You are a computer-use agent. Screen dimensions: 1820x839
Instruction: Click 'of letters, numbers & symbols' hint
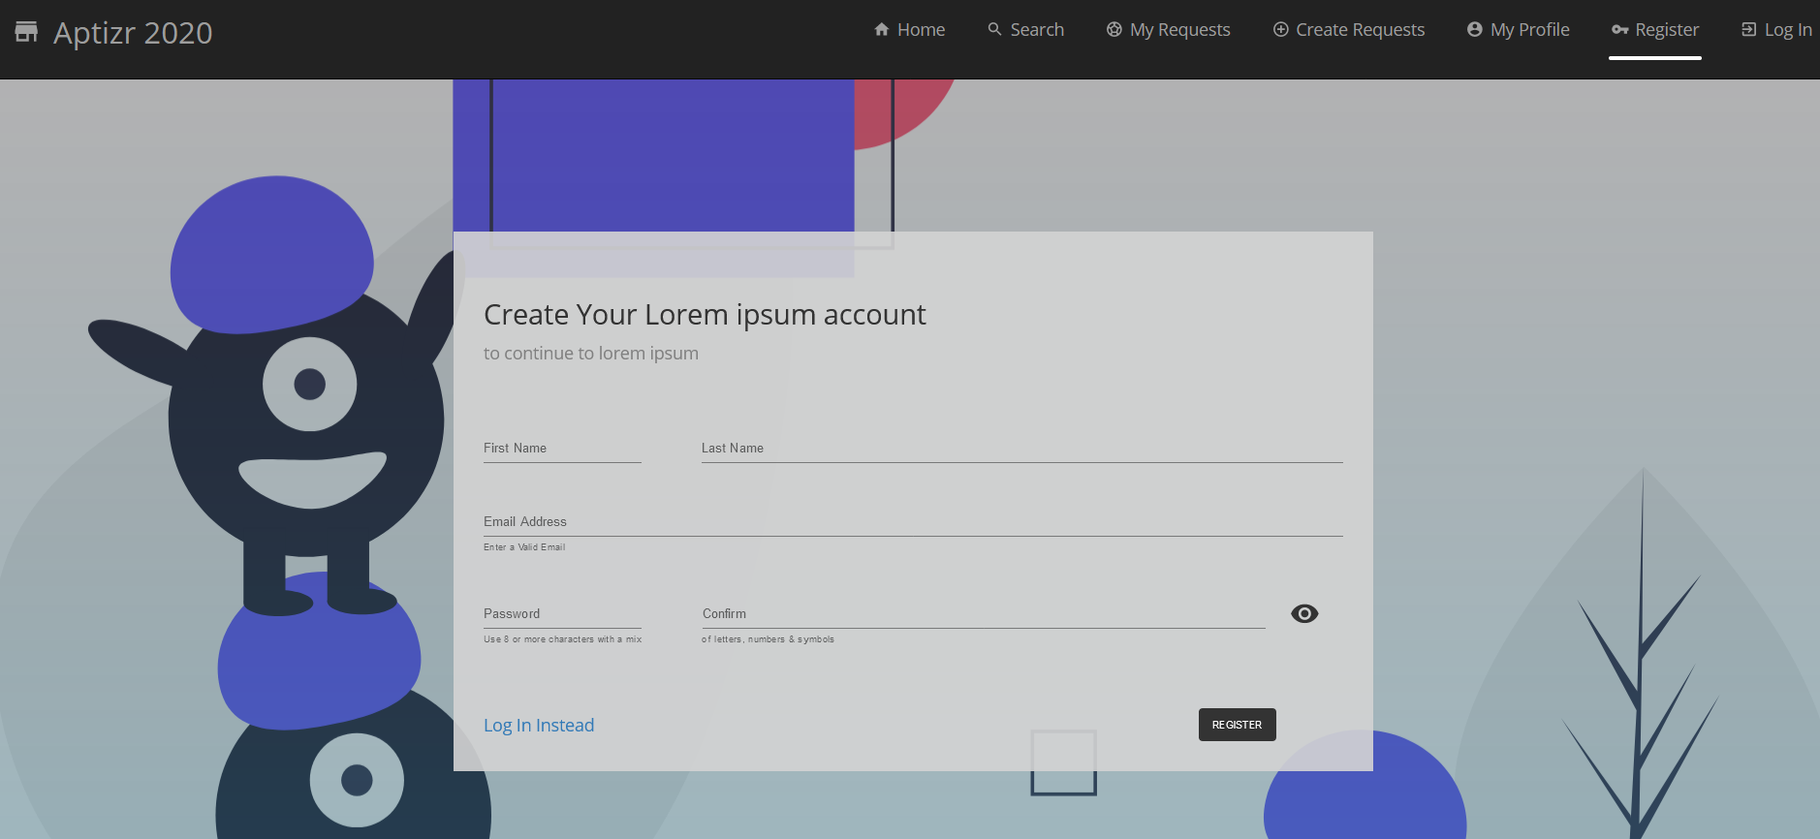[x=768, y=639]
